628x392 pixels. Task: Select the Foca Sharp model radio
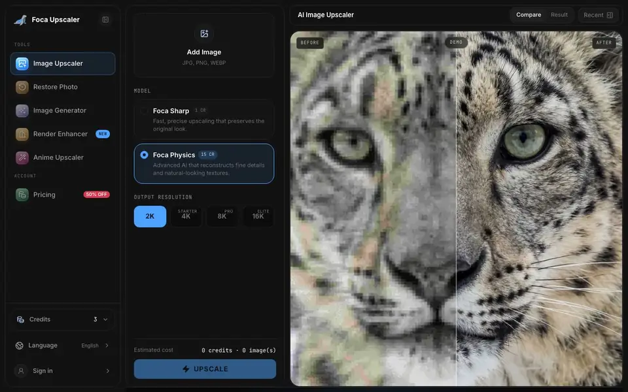(x=144, y=111)
